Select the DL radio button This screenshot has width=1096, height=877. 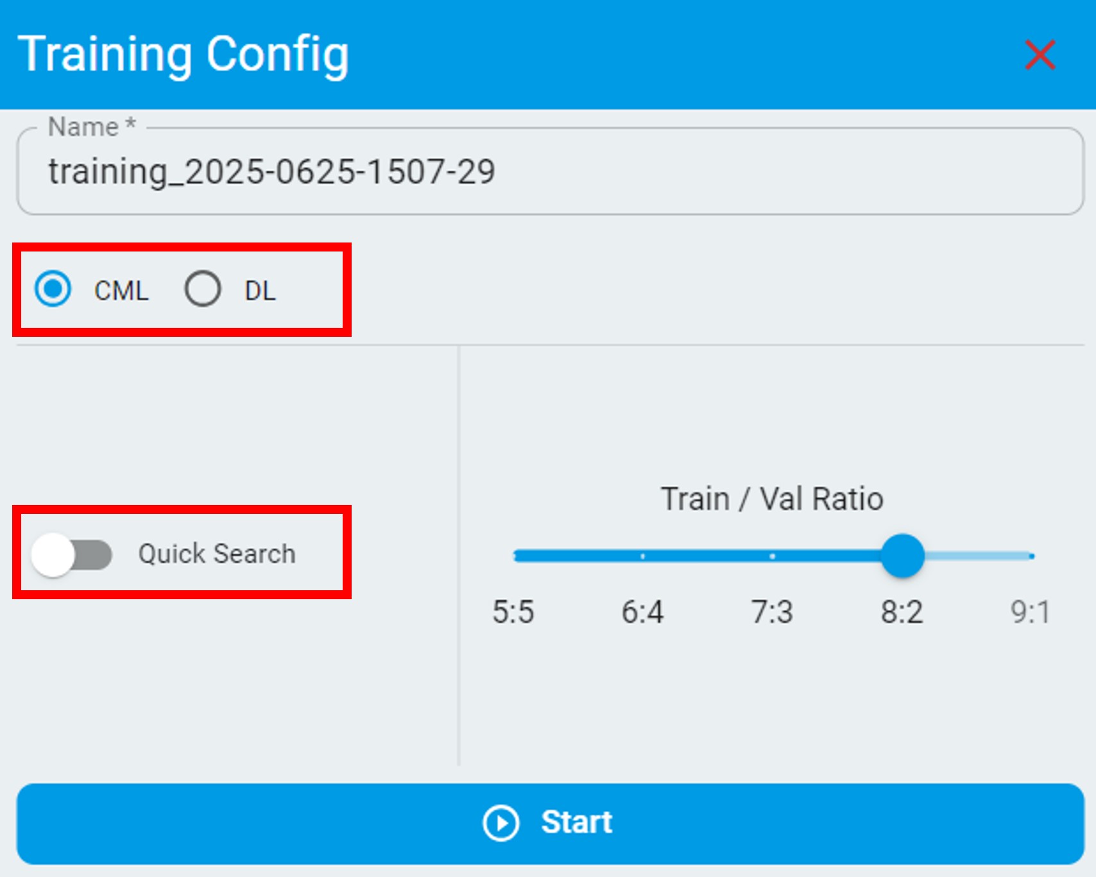click(203, 289)
